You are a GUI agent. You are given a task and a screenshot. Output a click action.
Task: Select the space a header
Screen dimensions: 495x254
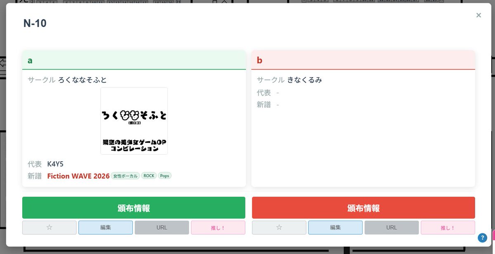tap(29, 60)
